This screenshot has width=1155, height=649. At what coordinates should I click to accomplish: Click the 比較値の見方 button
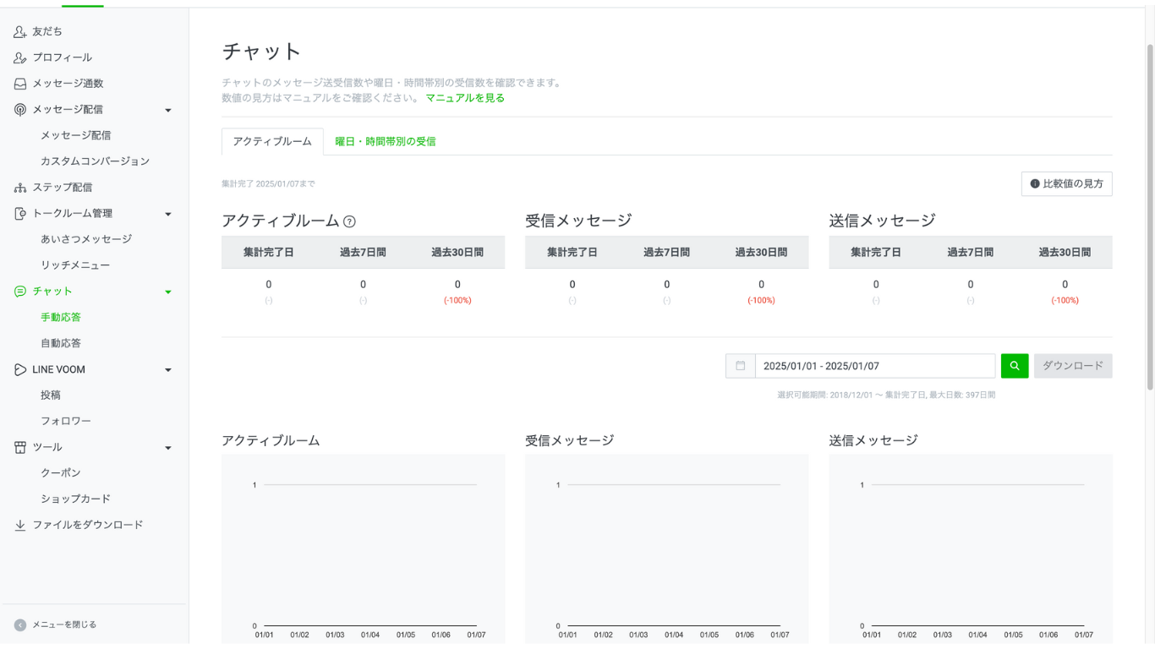click(x=1067, y=184)
